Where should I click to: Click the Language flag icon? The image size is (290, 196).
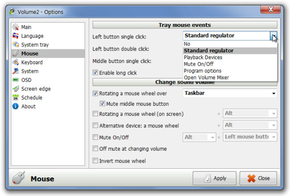(15, 36)
